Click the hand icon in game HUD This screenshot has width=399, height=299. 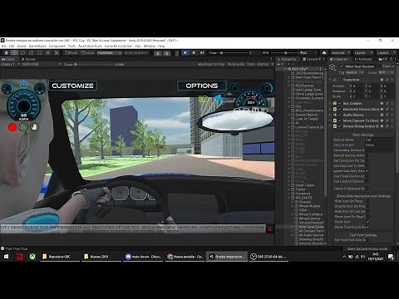[x=34, y=127]
